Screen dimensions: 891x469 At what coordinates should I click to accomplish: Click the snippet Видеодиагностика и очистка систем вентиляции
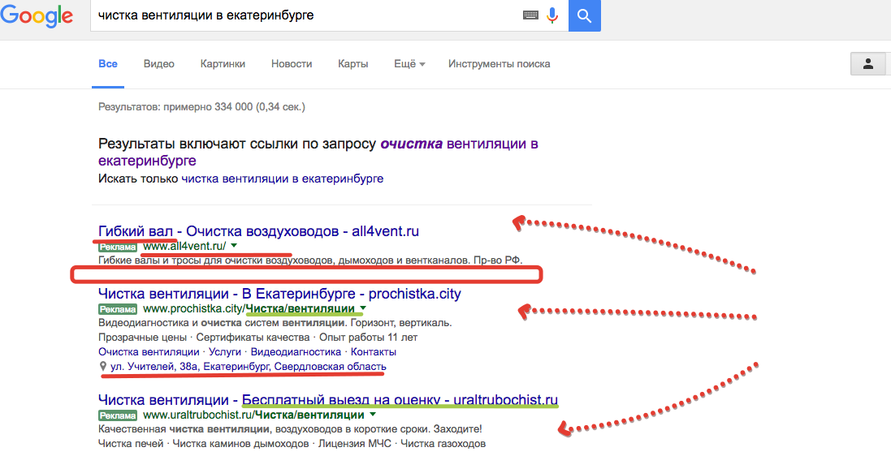[275, 322]
